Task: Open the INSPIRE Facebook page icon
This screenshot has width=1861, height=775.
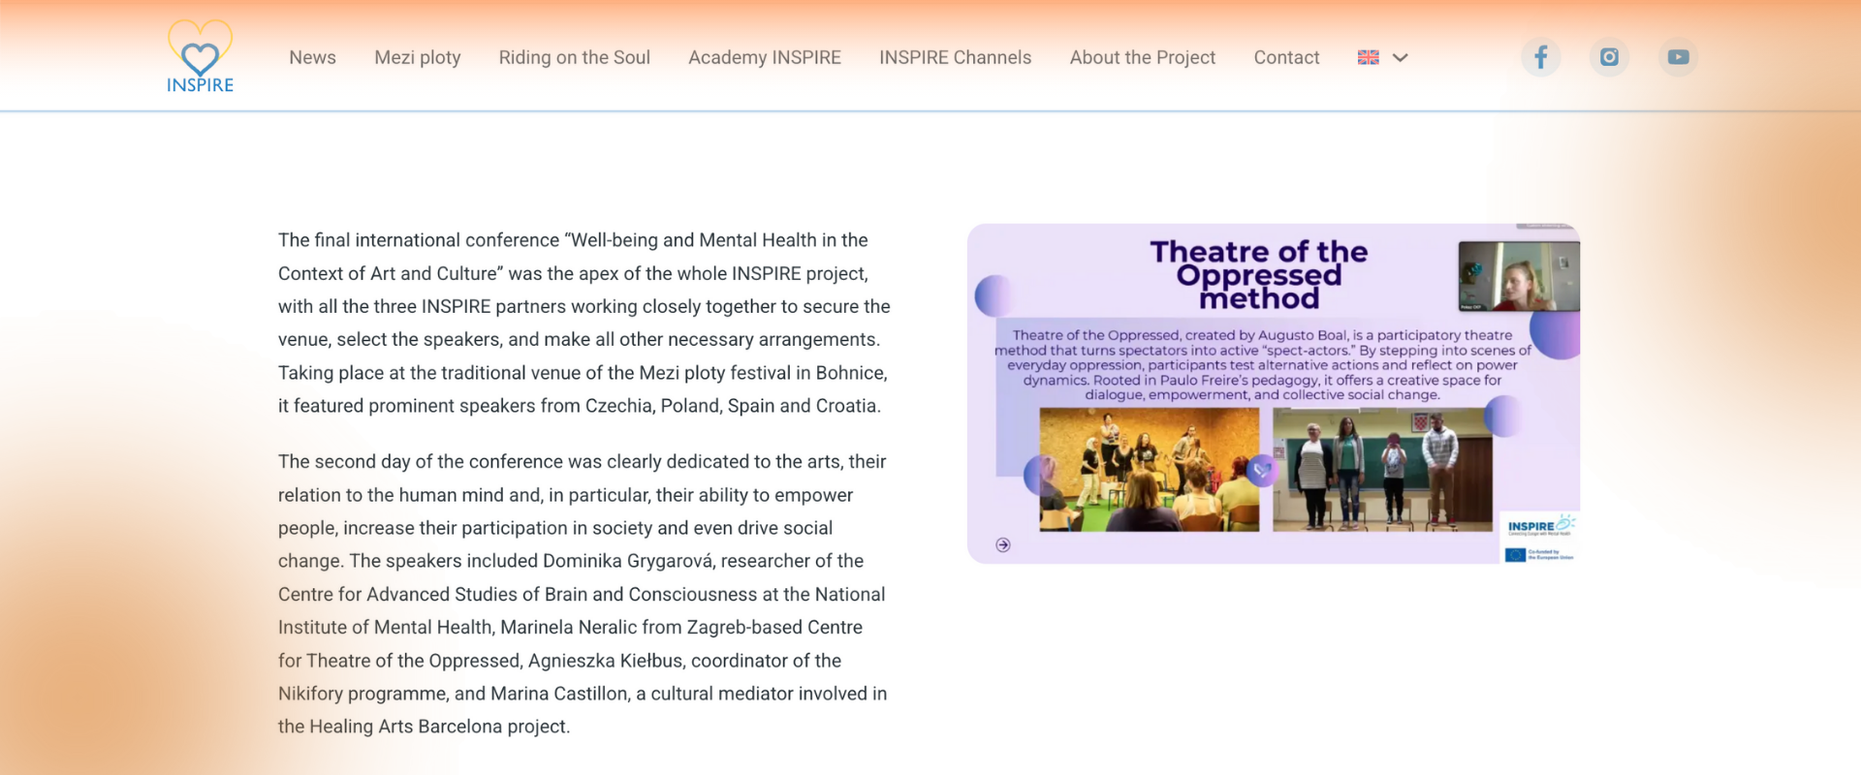Action: pos(1540,57)
